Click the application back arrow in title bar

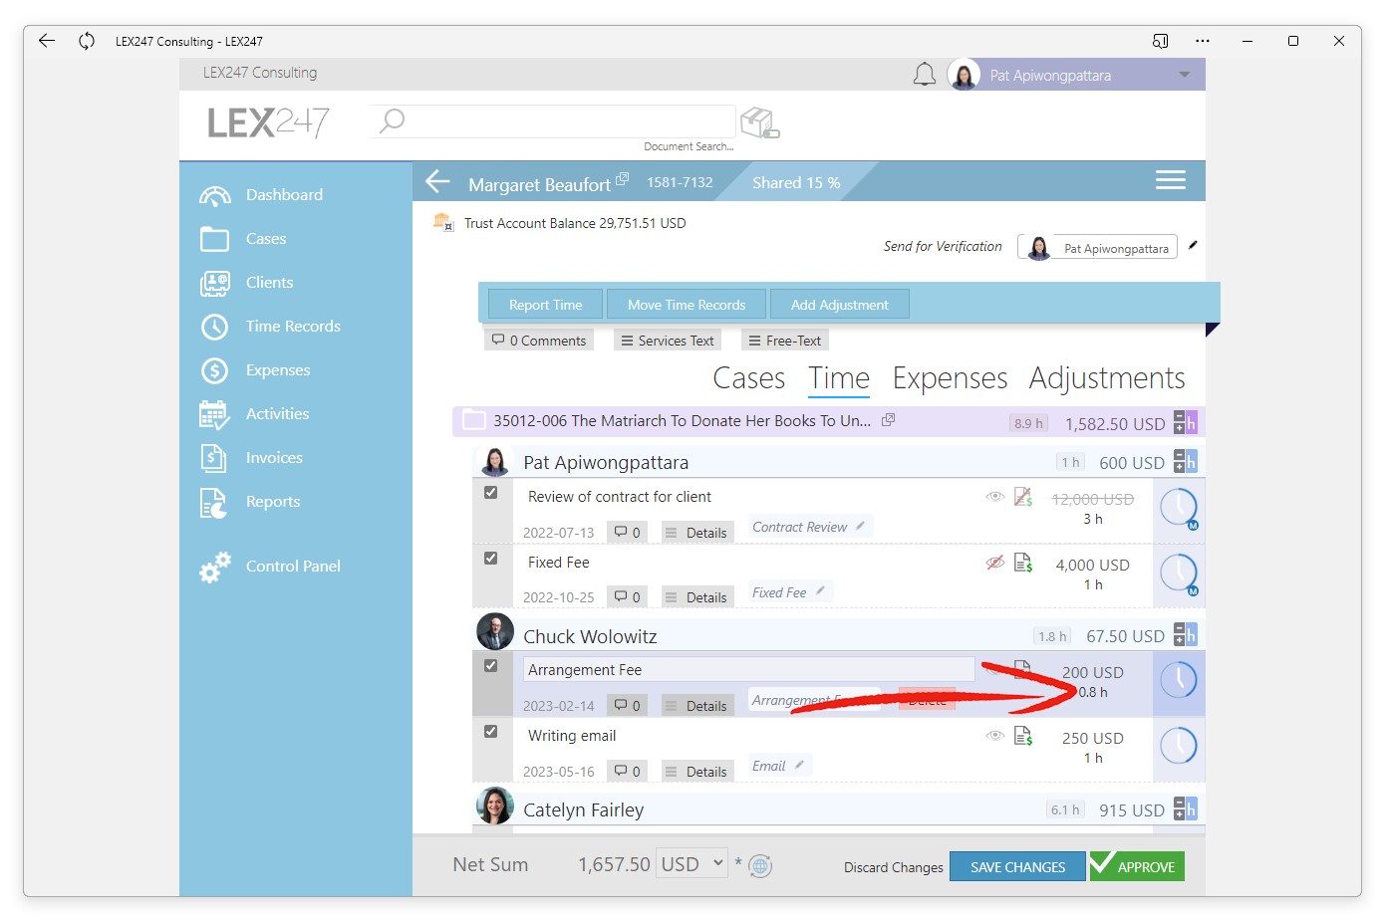tap(47, 41)
